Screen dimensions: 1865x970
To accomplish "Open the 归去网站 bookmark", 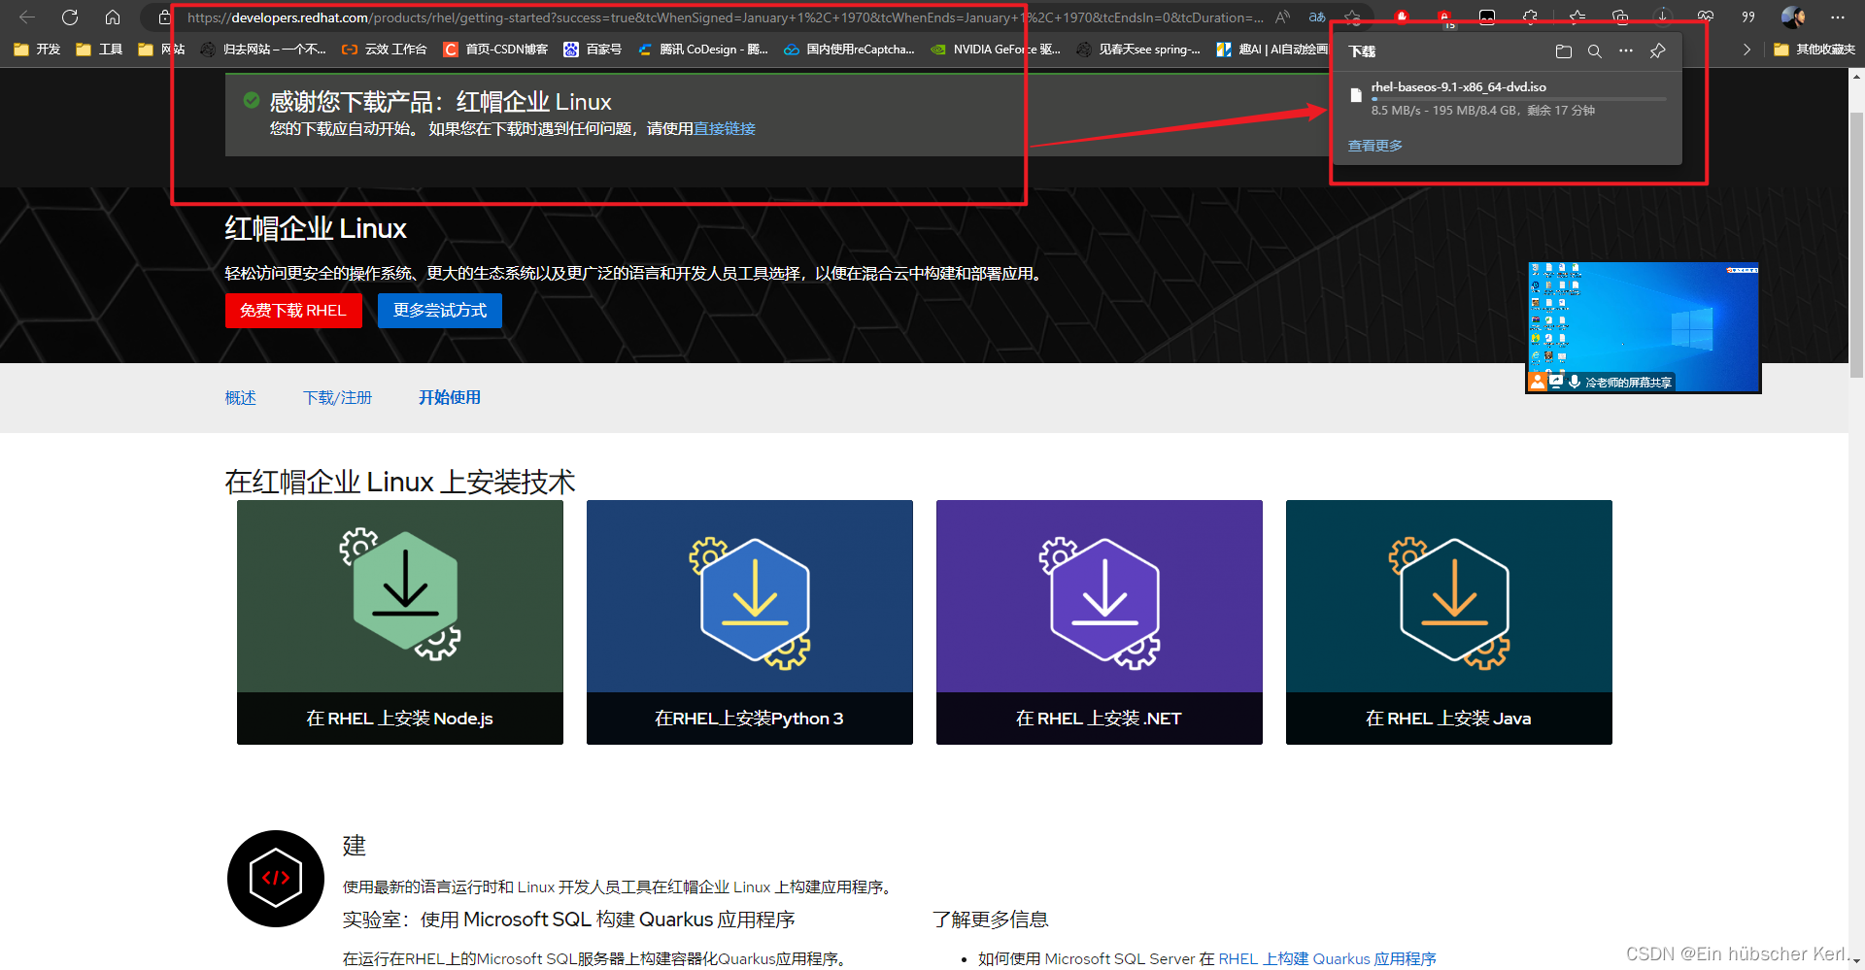I will coord(263,50).
